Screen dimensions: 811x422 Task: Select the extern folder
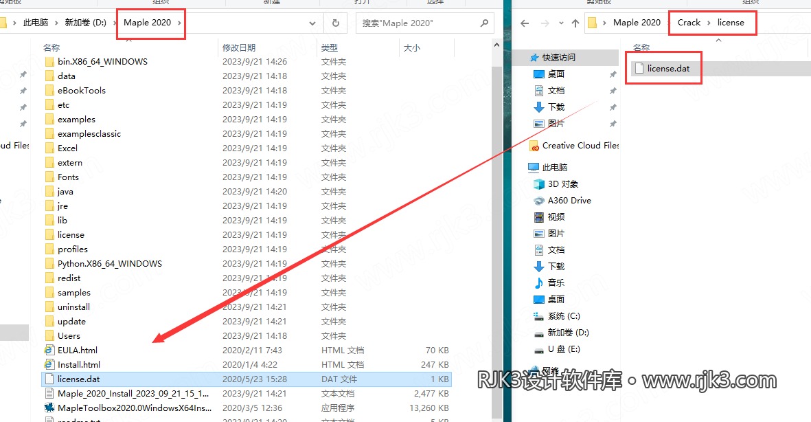click(x=70, y=163)
